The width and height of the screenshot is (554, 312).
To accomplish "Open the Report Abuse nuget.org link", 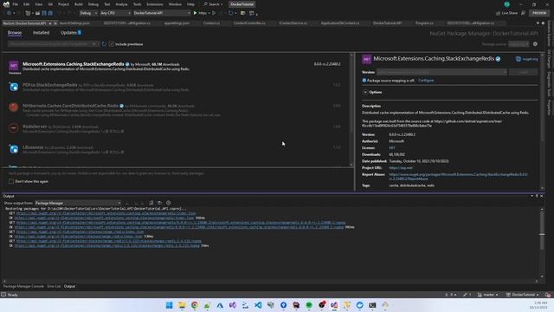I will 458,177.
